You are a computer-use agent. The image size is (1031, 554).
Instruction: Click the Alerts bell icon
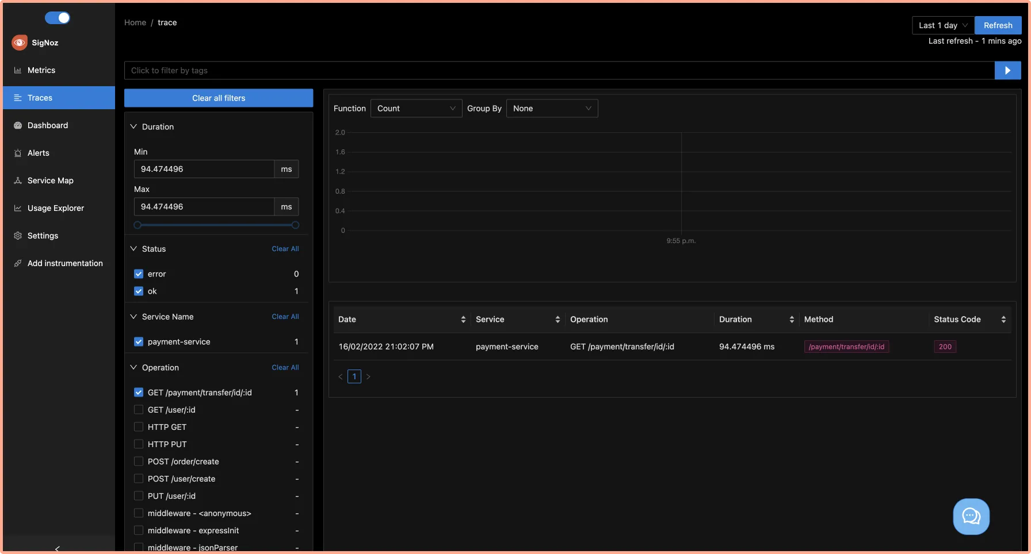point(18,152)
